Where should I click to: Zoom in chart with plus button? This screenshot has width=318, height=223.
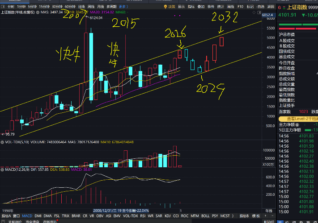[265, 216]
